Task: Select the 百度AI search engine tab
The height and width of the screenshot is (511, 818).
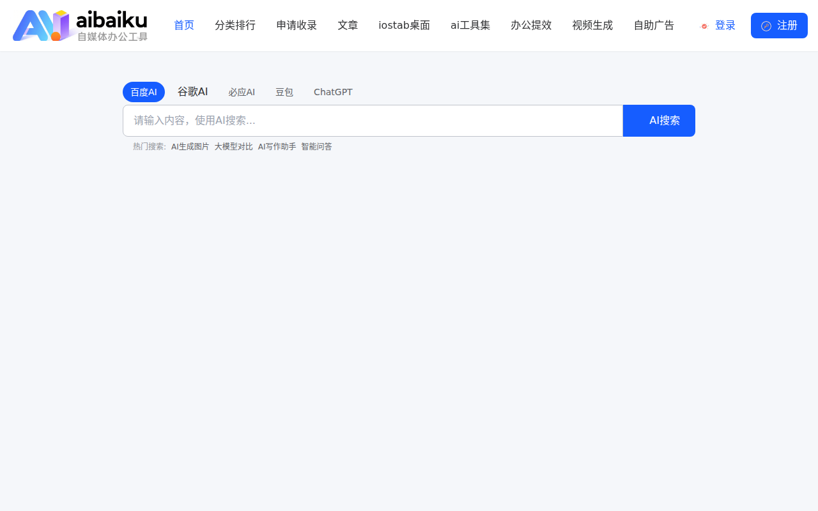Action: (x=143, y=91)
